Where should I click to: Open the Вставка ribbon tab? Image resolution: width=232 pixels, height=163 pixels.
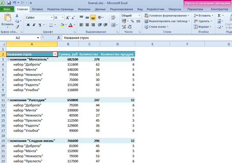[x=37, y=9]
